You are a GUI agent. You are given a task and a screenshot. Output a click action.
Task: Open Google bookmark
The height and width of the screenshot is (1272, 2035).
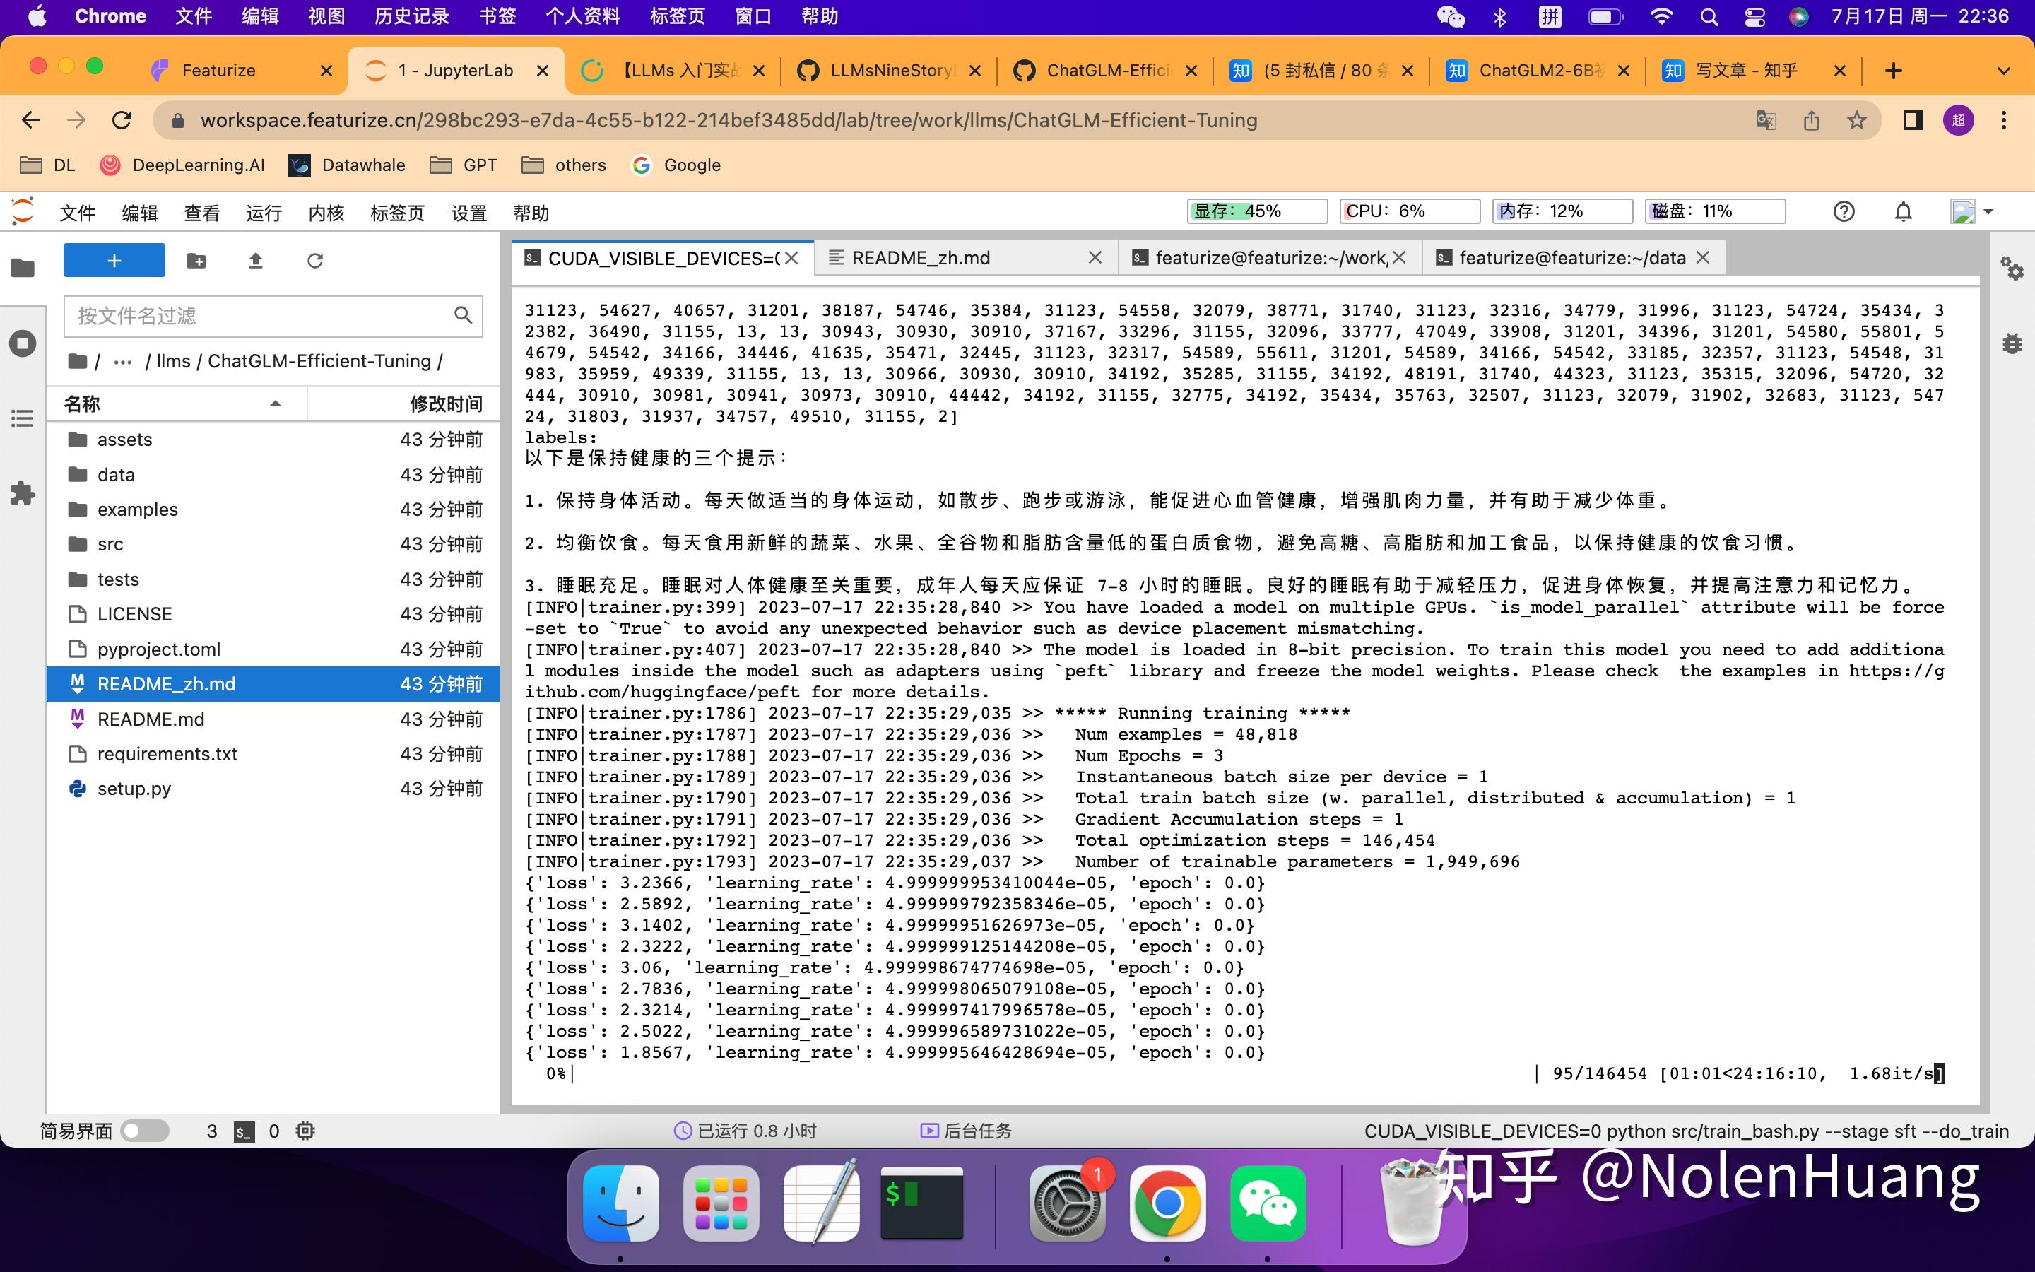click(676, 166)
